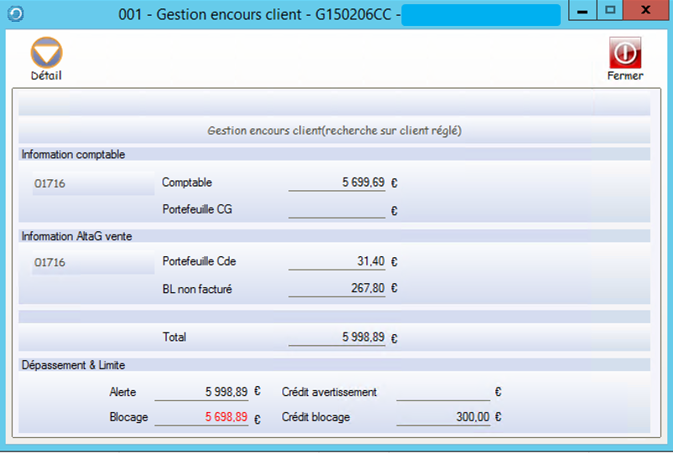The width and height of the screenshot is (673, 453).
Task: Select the Total amount field
Action: [337, 337]
